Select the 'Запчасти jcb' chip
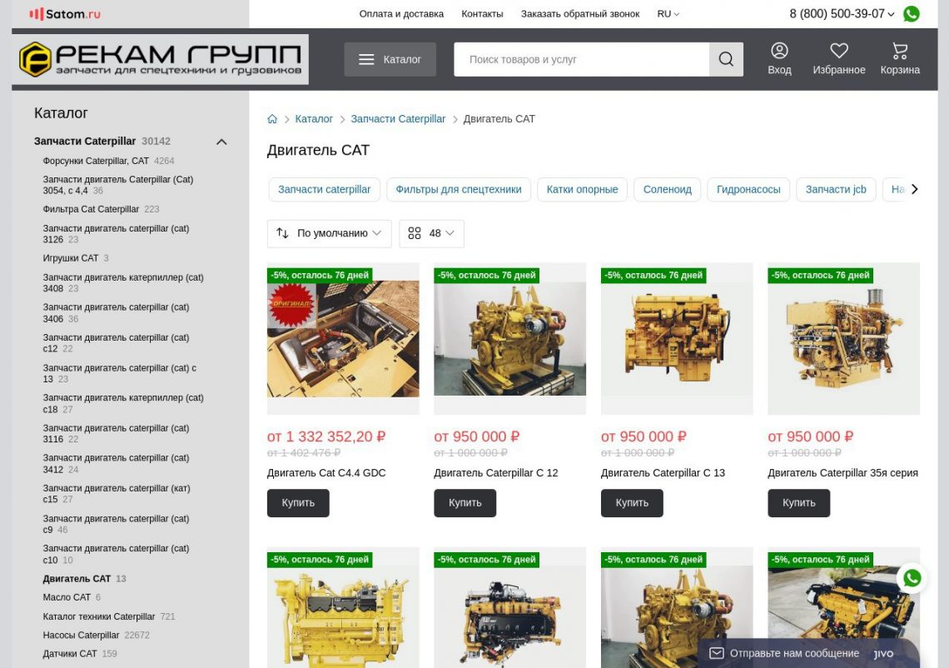Image resolution: width=949 pixels, height=668 pixels. coord(835,190)
